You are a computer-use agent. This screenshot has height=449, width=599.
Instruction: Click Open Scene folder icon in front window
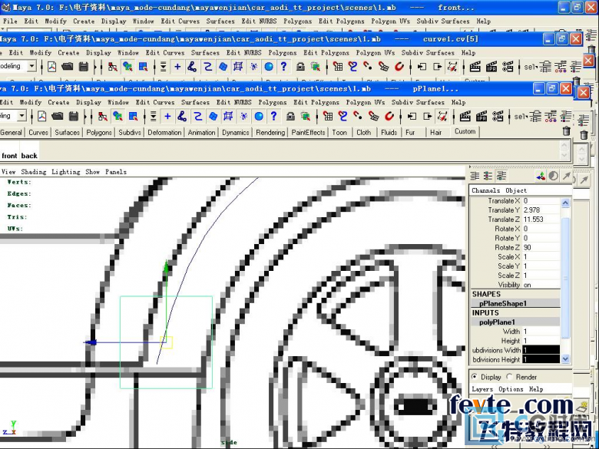coord(58,116)
